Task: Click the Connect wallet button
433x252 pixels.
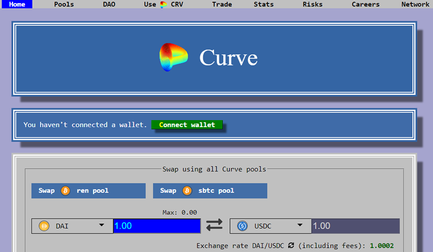Action: 187,125
